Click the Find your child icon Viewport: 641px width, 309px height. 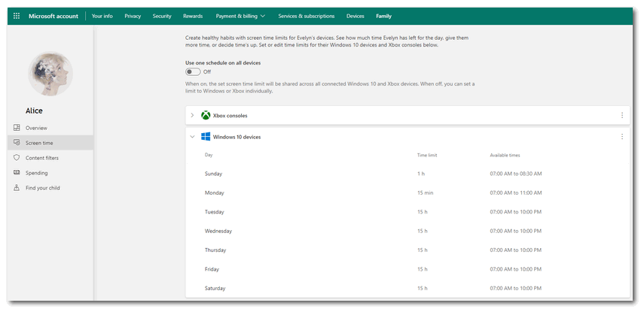click(17, 188)
